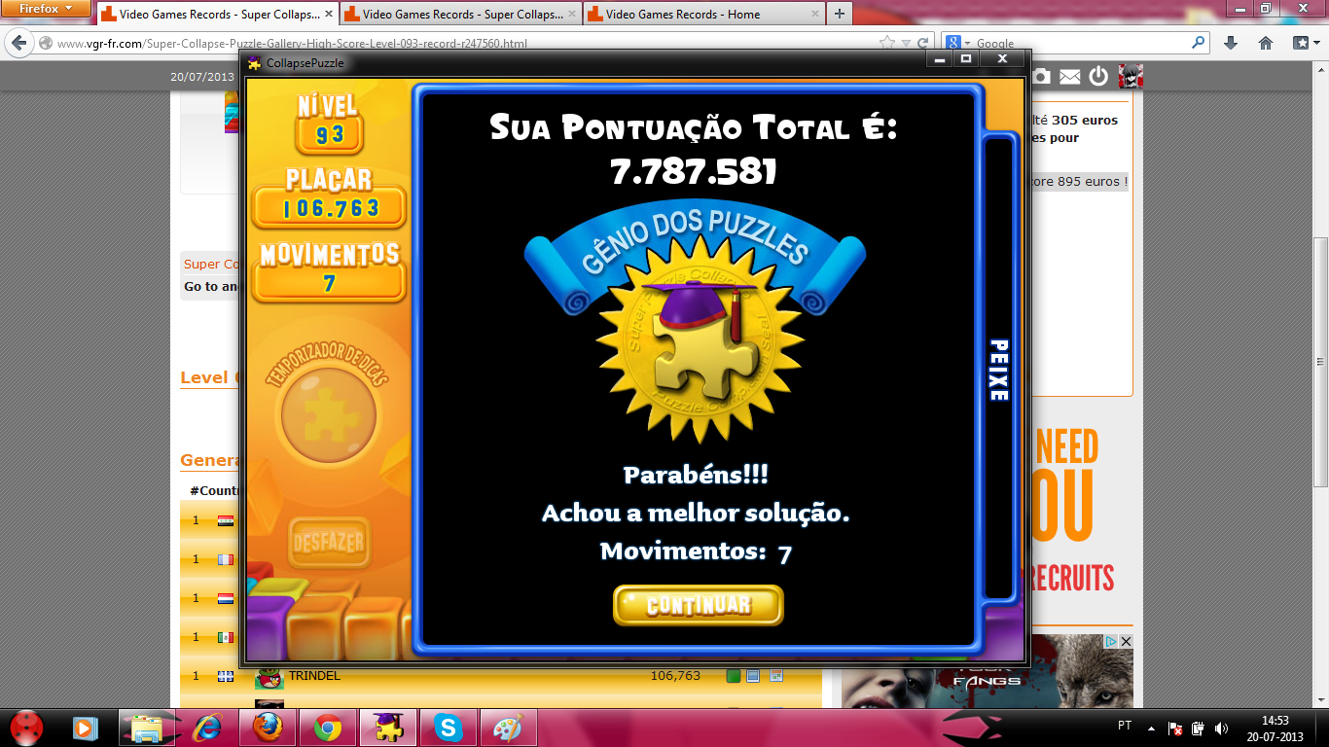1329x747 pixels.
Task: Open Firefox downloads arrow icon
Action: pos(1231,43)
